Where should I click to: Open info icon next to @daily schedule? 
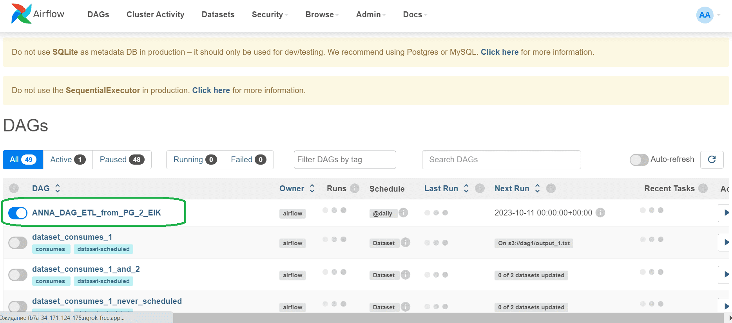[403, 212]
